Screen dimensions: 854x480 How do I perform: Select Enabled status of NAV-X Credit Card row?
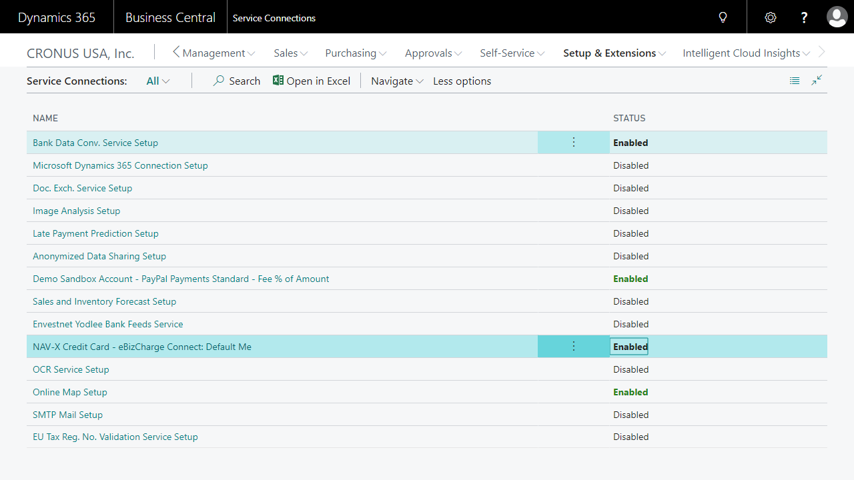pos(630,347)
